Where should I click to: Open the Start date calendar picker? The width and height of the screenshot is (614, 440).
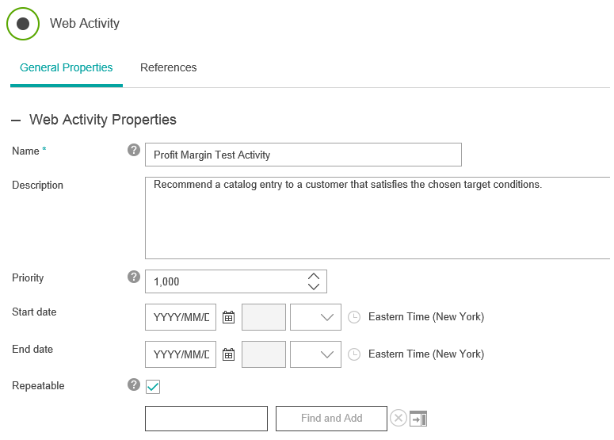[228, 317]
